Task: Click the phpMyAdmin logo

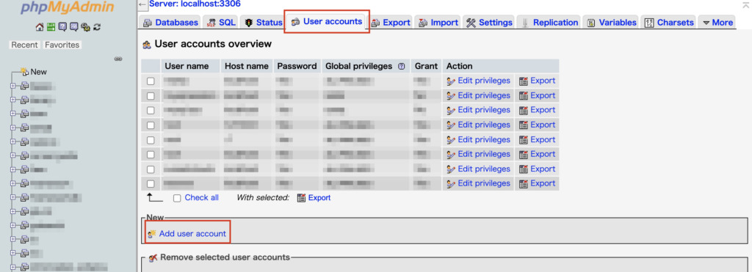Action: tap(68, 8)
